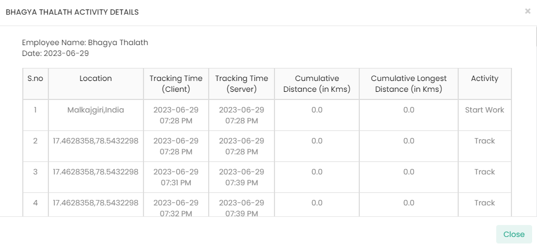Click the coordinates cell in row 2
This screenshot has width=537, height=250.
(96, 141)
